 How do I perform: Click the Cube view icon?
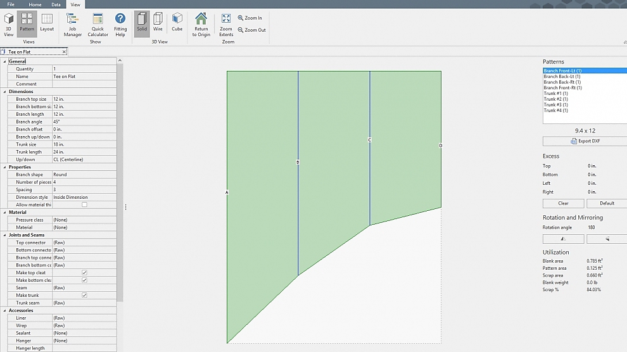pyautogui.click(x=177, y=23)
